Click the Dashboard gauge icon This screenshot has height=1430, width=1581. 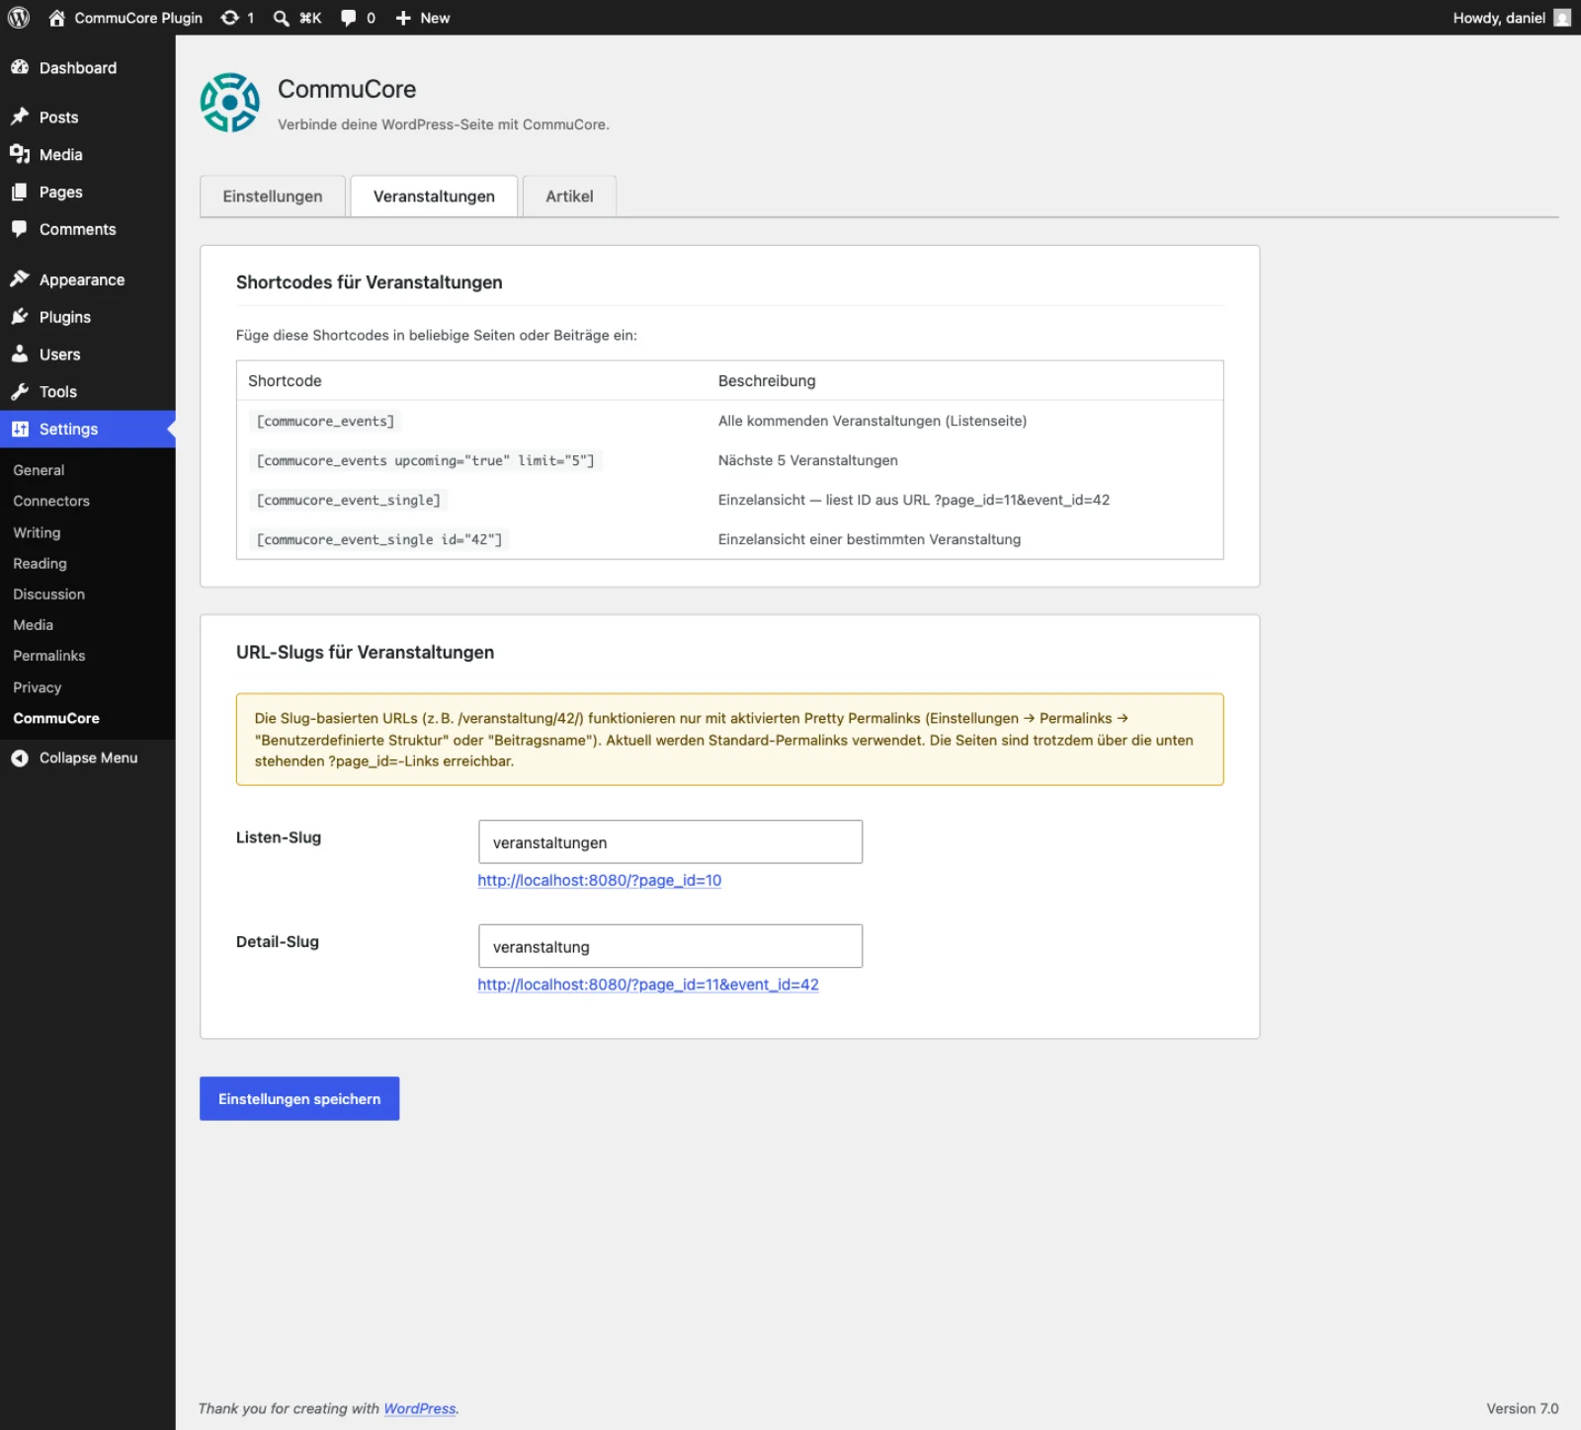tap(20, 67)
